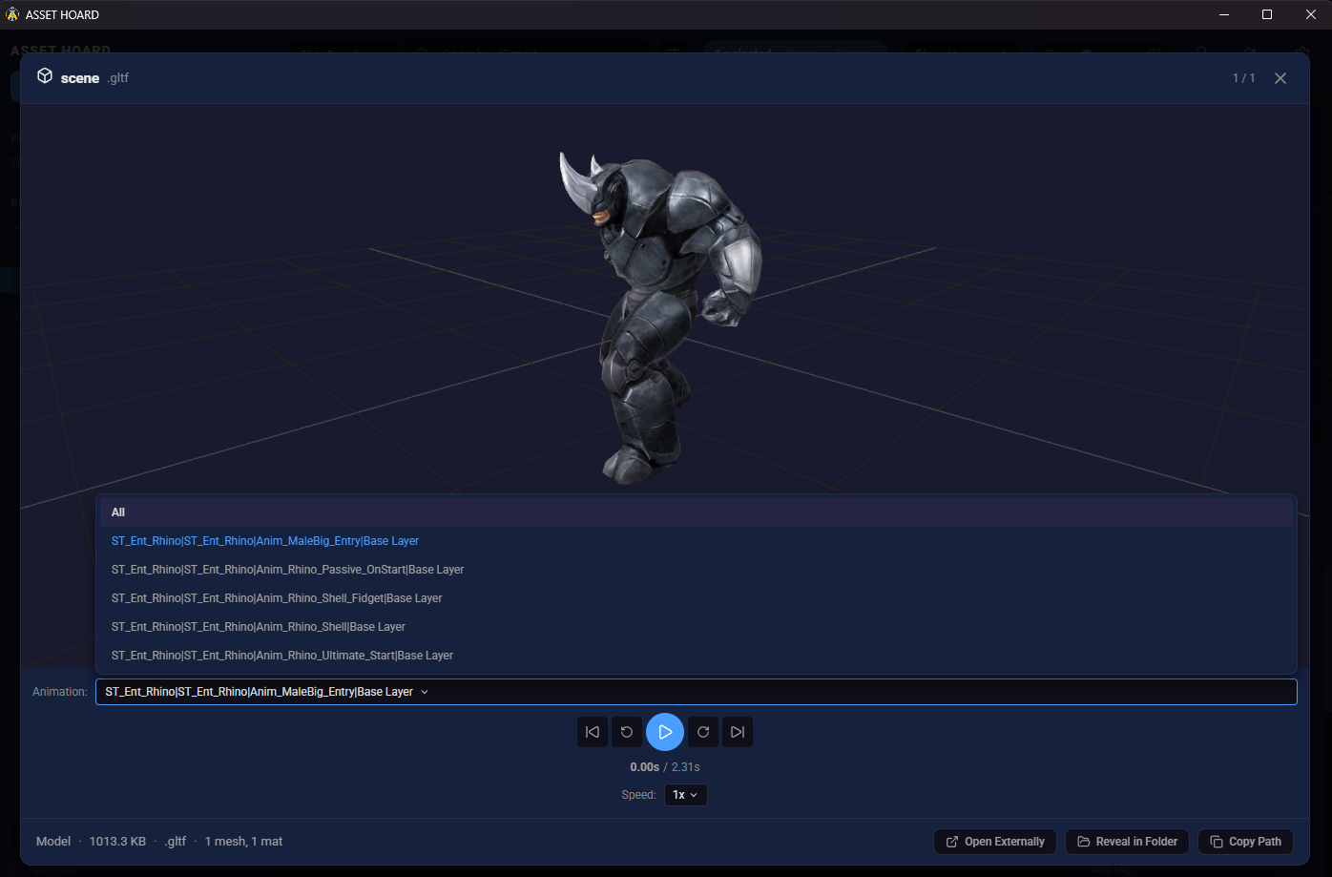Image resolution: width=1332 pixels, height=877 pixels.
Task: Skip to the animation start
Action: pos(592,732)
